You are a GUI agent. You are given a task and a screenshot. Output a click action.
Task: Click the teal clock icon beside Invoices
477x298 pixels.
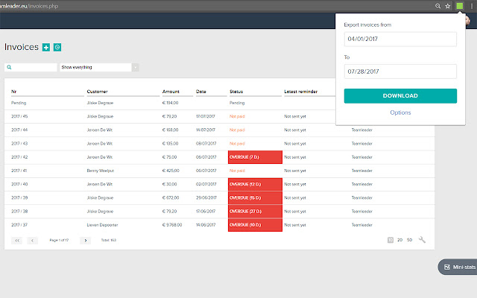coord(57,48)
